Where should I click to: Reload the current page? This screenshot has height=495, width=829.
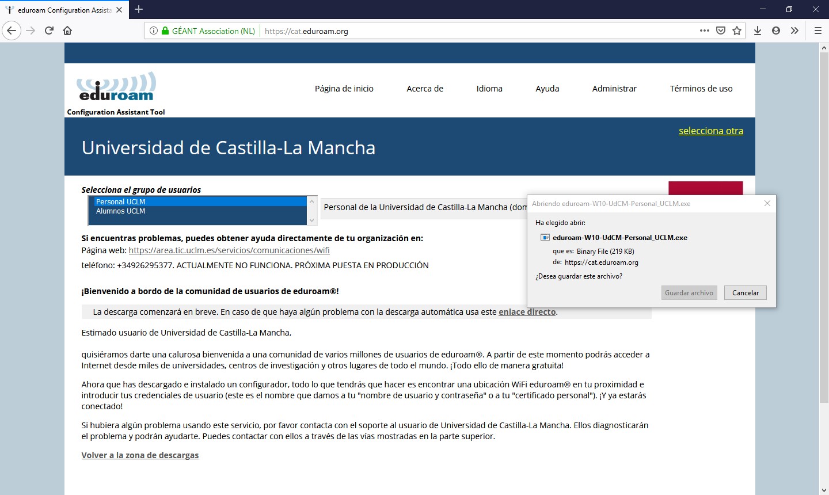pyautogui.click(x=49, y=31)
